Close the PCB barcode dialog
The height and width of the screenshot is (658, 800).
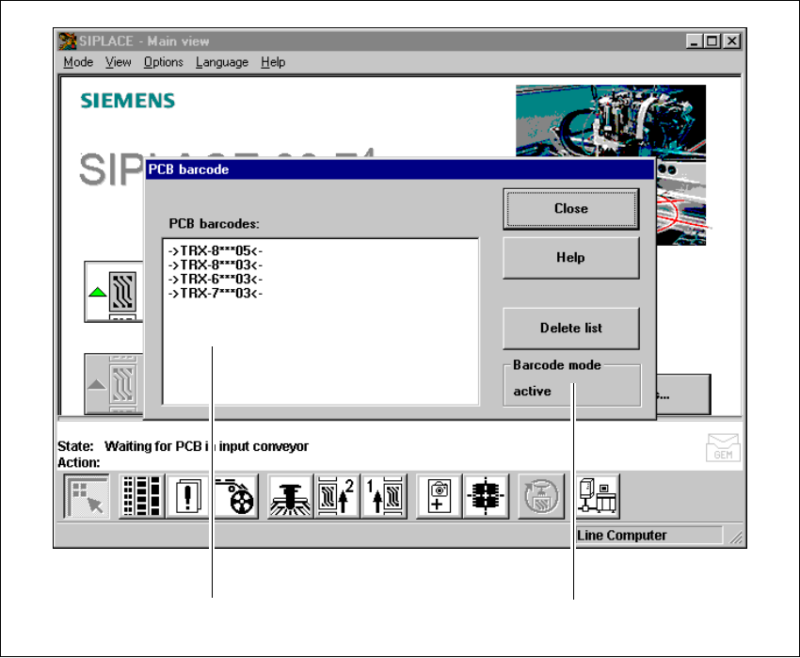click(x=571, y=209)
